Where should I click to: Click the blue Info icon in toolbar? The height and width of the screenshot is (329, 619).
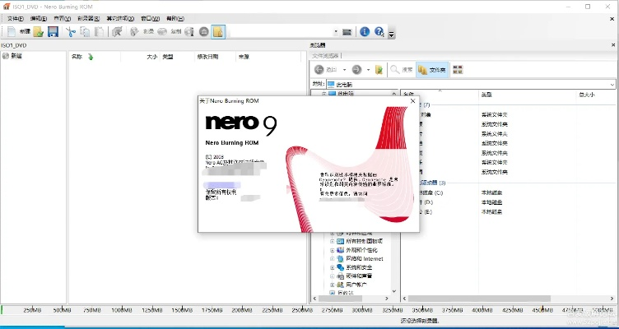(x=365, y=31)
